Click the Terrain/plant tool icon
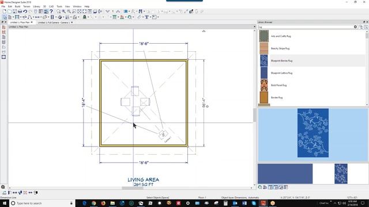This screenshot has width=369, height=207. 85,17
